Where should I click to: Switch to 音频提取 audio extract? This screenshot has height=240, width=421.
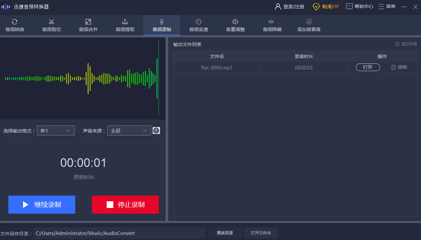tap(125, 25)
